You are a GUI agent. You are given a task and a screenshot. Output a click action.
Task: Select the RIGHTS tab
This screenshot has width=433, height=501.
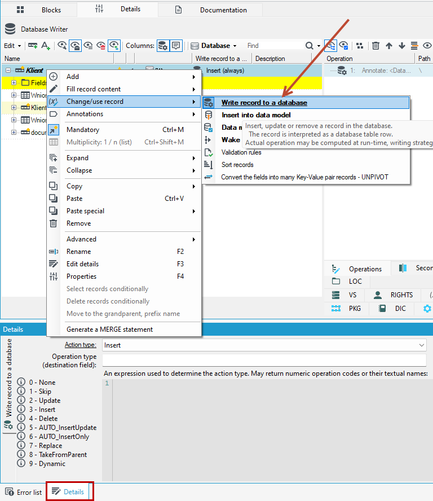393,295
